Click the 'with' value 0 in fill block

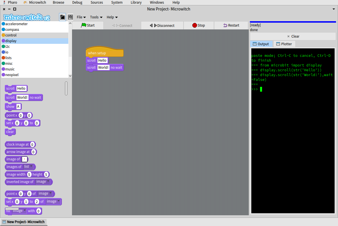click(38, 211)
